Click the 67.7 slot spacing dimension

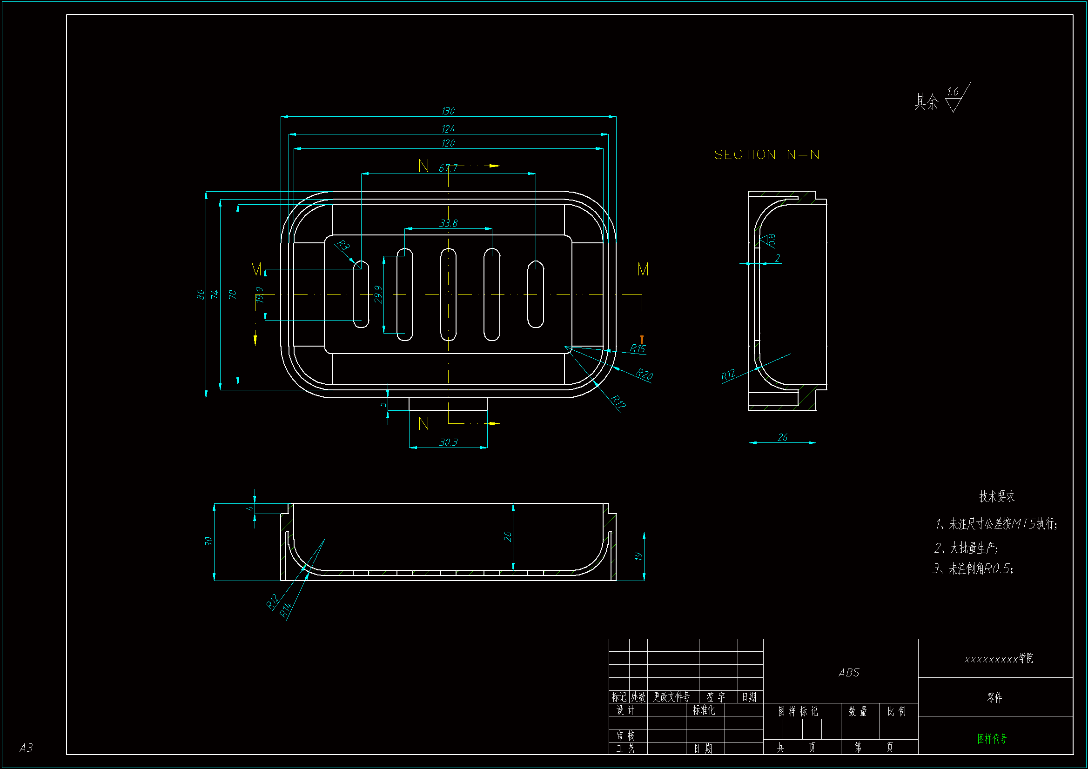coord(448,168)
